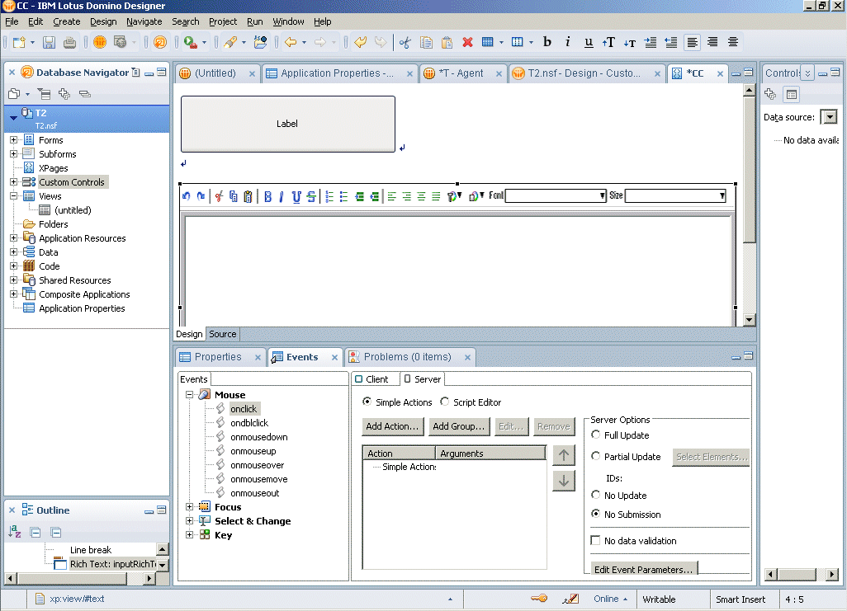Open the Navigate menu
847x611 pixels.
click(144, 21)
